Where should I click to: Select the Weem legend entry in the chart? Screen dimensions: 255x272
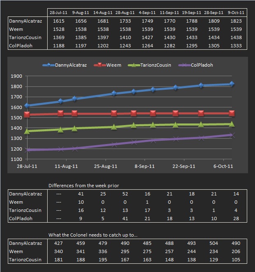[107, 65]
